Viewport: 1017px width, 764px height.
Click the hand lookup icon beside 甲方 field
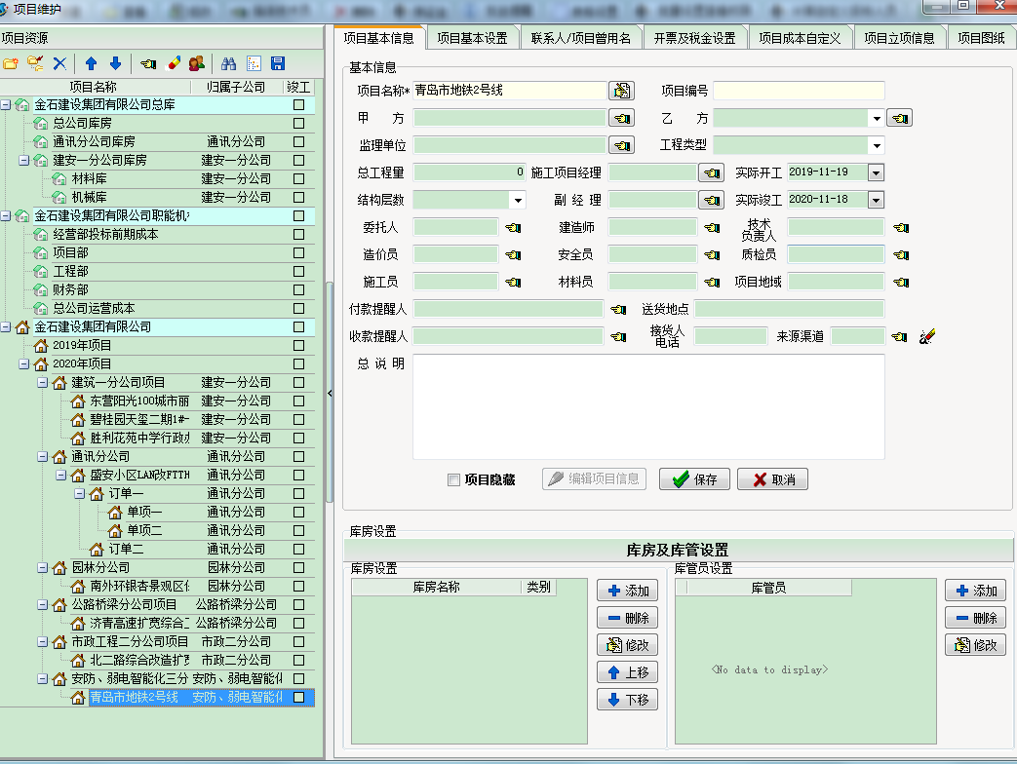click(623, 117)
